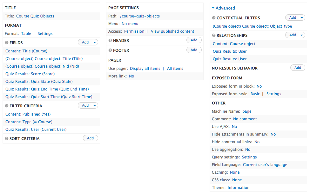Viewport: 310px width, 194px height.
Task: Click the help icon beside SORT CRITERIA
Action: [7, 139]
